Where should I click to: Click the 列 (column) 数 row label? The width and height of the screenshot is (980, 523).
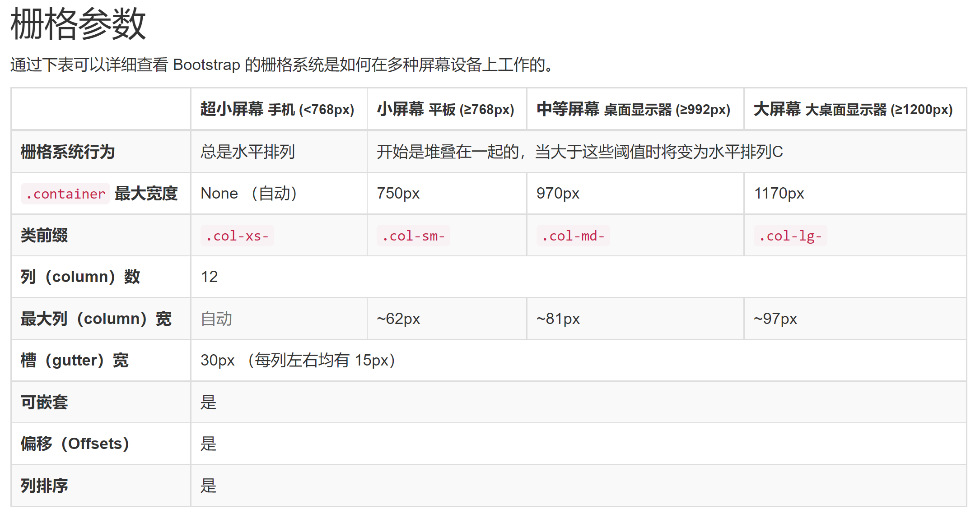[x=80, y=277]
